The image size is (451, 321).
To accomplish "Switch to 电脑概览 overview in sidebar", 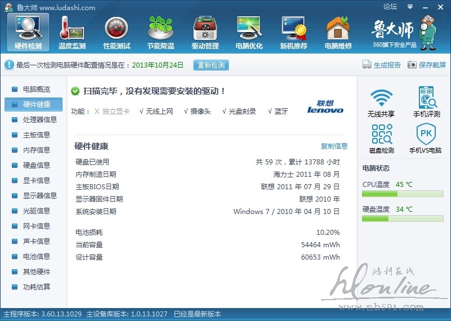I will tap(36, 89).
